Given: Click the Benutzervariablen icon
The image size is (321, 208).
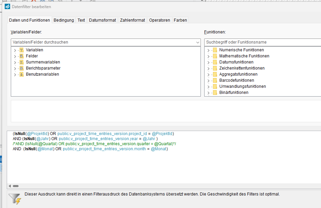Looking at the screenshot, I should (x=22, y=74).
